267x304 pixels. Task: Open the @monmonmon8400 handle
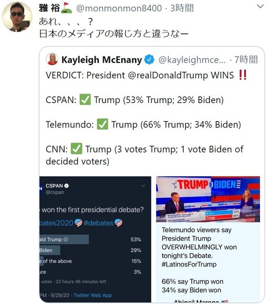point(119,9)
